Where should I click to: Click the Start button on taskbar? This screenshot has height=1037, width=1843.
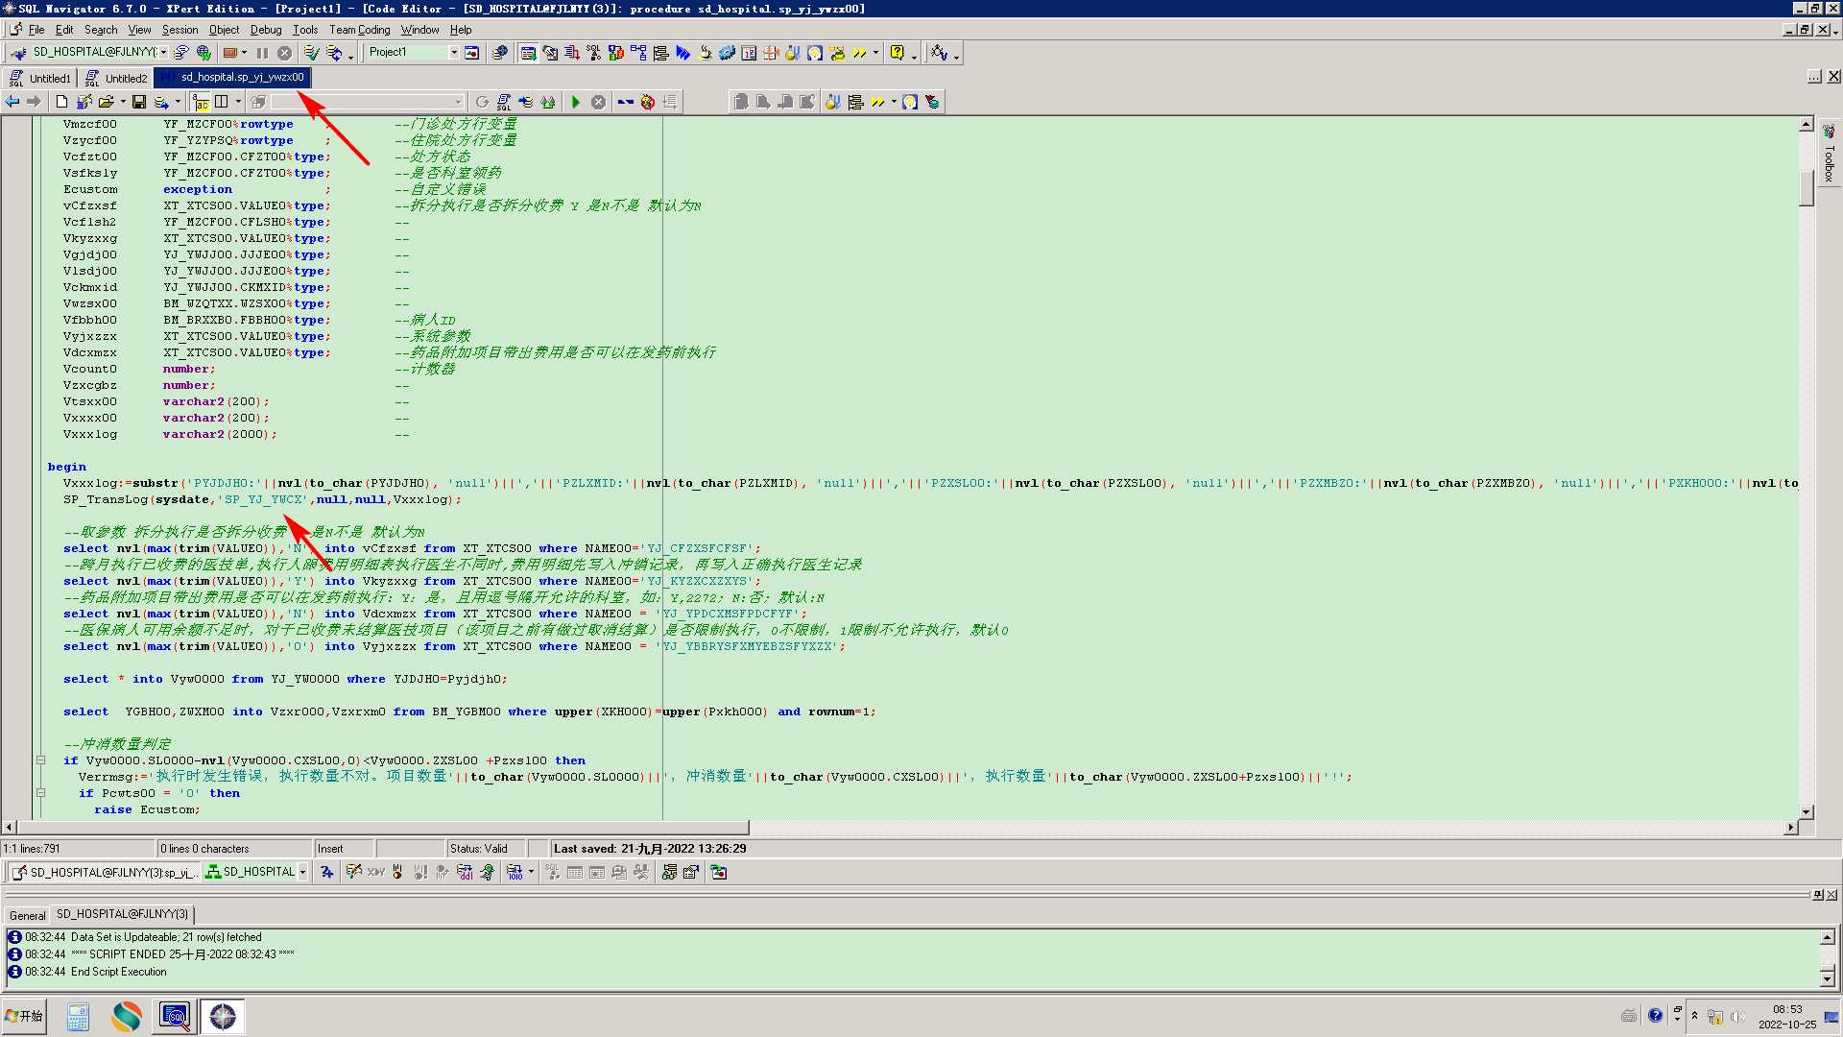(x=24, y=1016)
